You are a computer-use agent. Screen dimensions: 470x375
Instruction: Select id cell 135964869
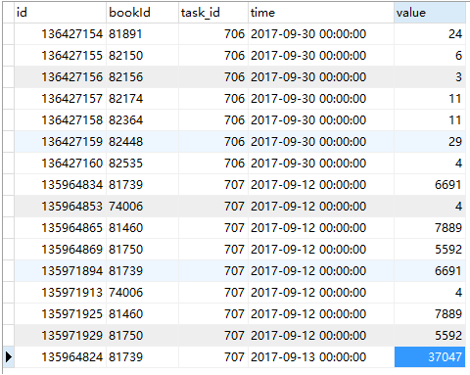tap(60, 250)
